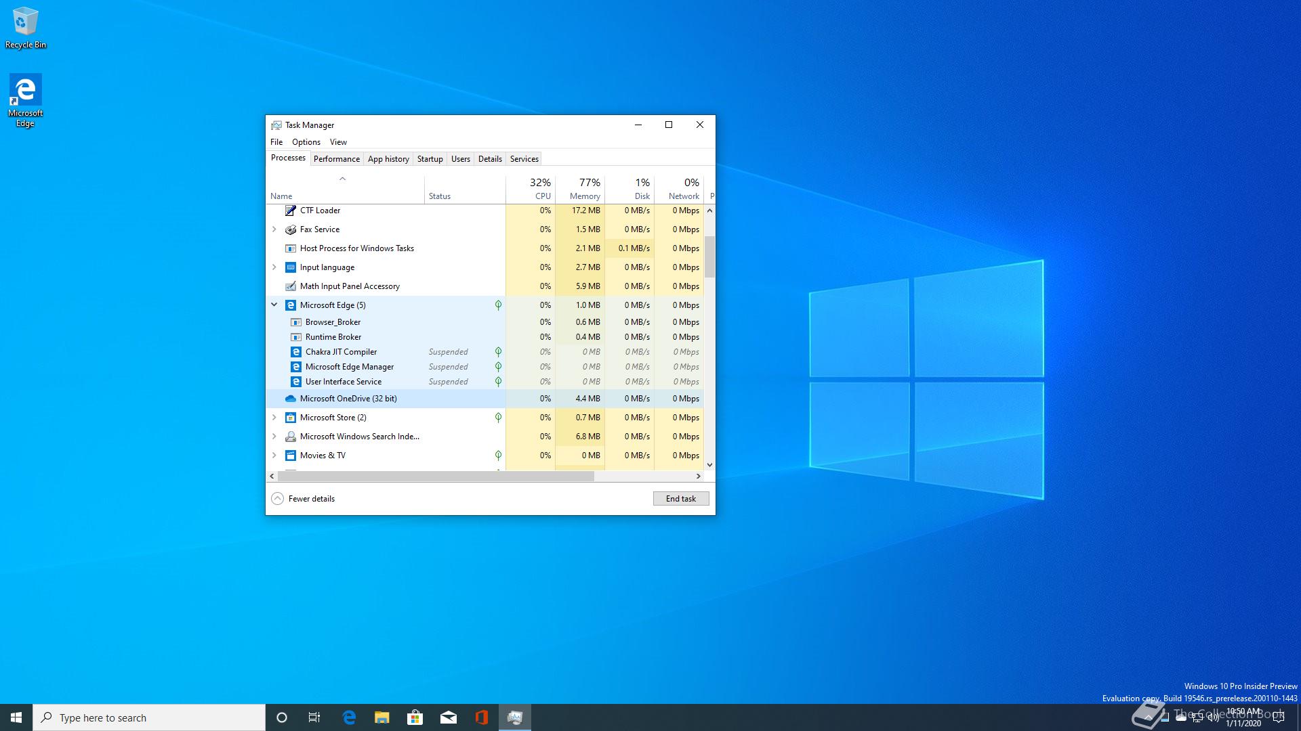Click the User Interface Service icon
Screen dimensions: 1301x731
[295, 382]
